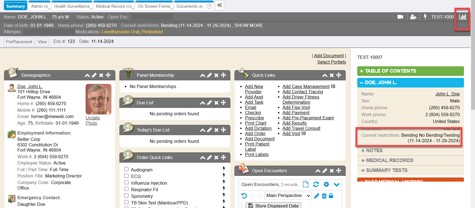Screen dimensions: 475x208
Task: Open the On Screen Forms tab
Action: (x=154, y=6)
